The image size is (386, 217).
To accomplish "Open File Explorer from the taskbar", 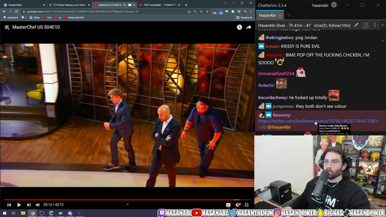I will click(23, 213).
